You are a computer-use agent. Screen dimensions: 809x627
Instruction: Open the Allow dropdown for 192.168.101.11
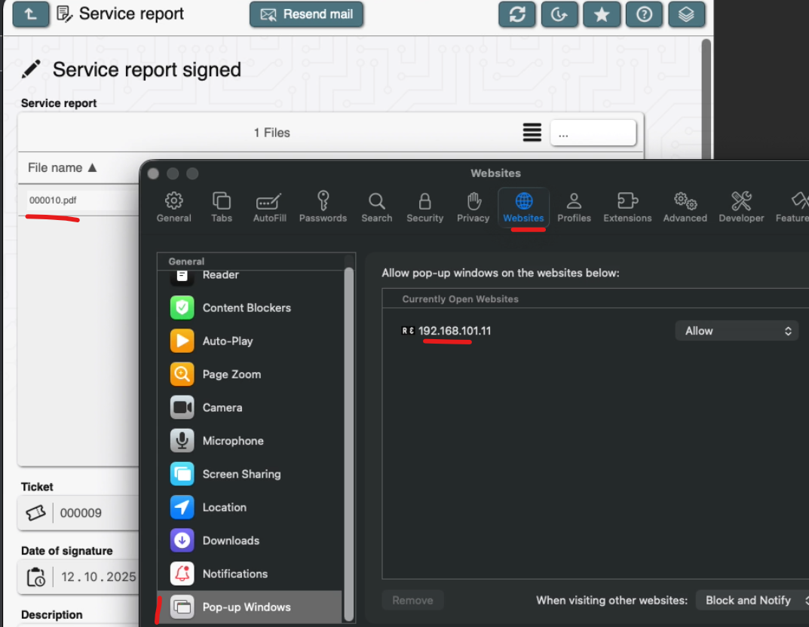[x=736, y=331]
